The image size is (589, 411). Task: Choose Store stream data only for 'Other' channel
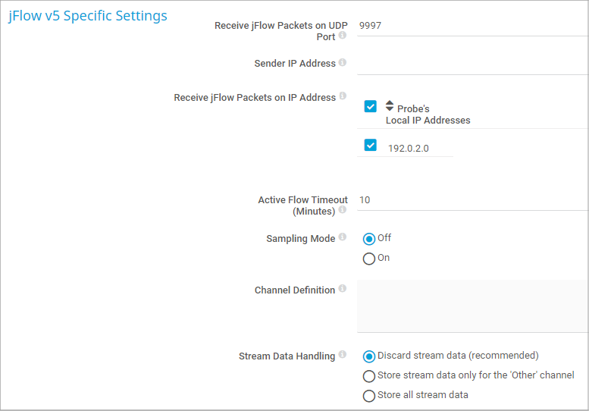point(369,376)
